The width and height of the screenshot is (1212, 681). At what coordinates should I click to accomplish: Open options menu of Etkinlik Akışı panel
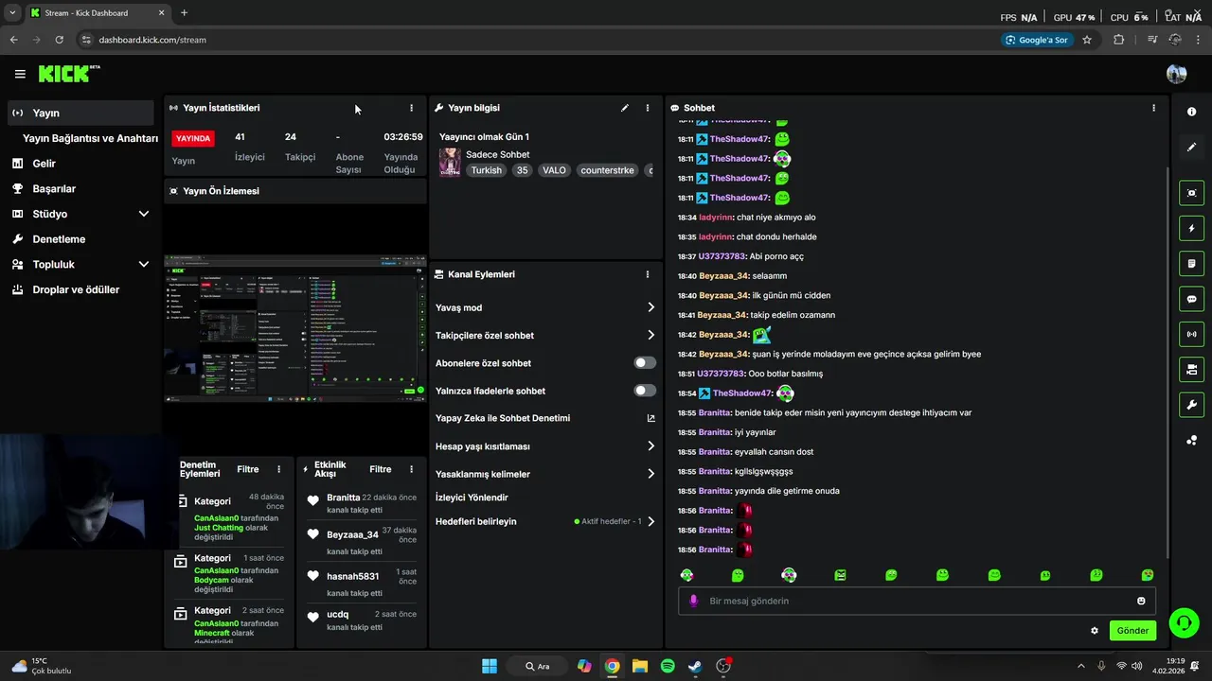[x=411, y=469]
